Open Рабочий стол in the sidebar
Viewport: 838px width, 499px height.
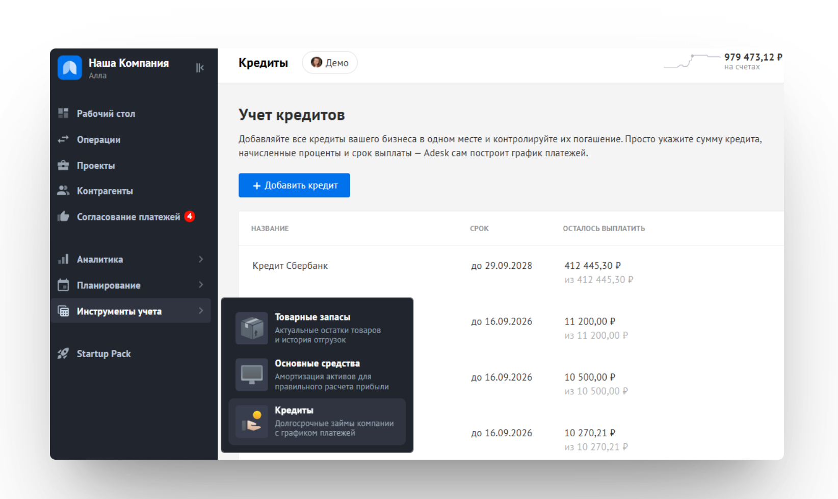pyautogui.click(x=106, y=114)
